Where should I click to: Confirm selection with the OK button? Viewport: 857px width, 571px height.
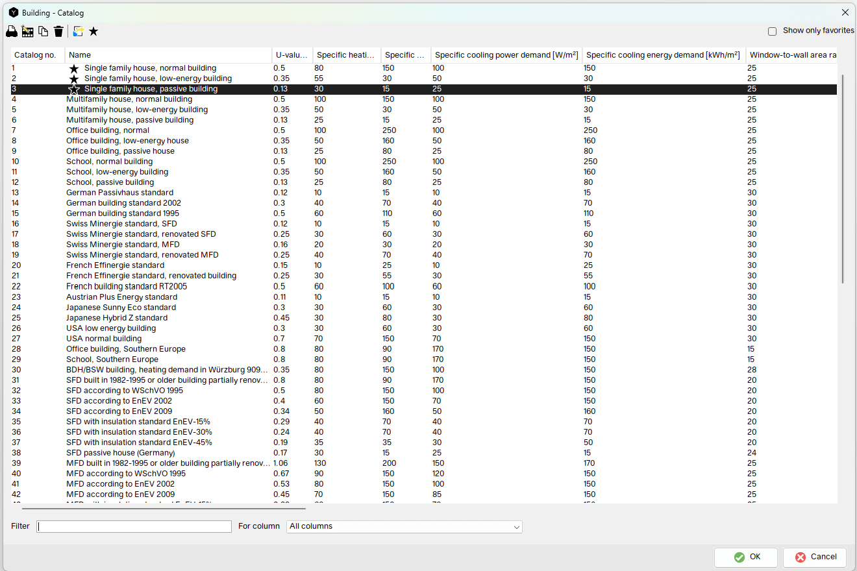click(x=745, y=557)
